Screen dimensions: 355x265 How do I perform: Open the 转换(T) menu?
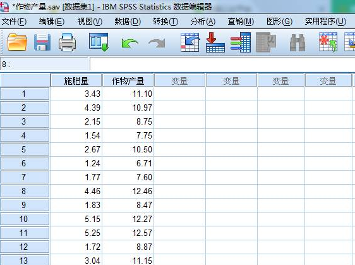click(x=165, y=22)
